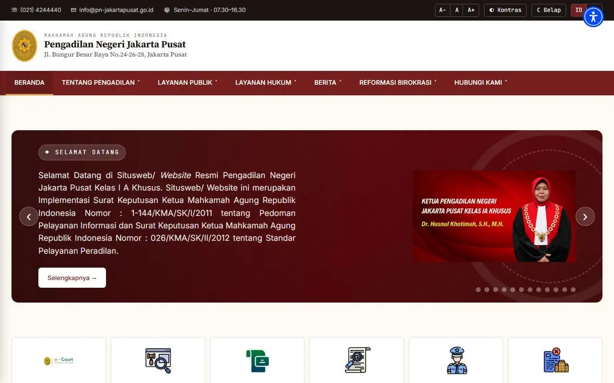Image resolution: width=614 pixels, height=383 pixels.
Task: Advance to the next carousel slide
Action: point(585,216)
